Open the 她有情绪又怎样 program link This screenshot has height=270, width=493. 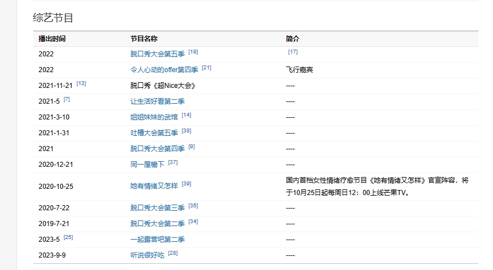point(154,186)
